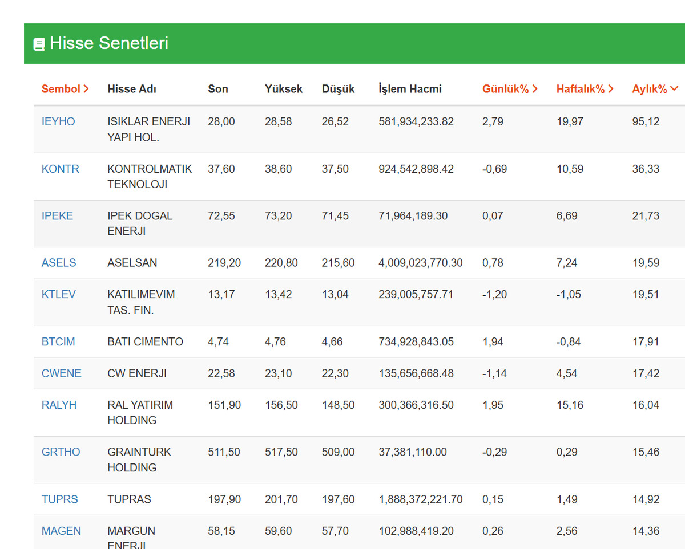The height and width of the screenshot is (549, 685).
Task: Select RAL YATIRIM HOLDING name cell
Action: click(x=140, y=413)
